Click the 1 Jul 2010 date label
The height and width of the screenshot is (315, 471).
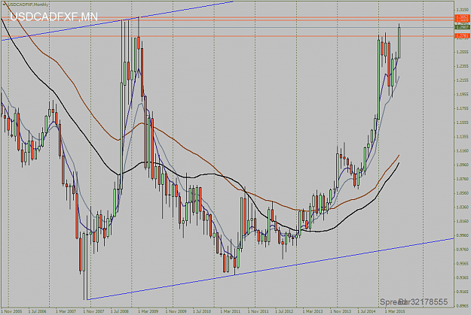coord(203,311)
